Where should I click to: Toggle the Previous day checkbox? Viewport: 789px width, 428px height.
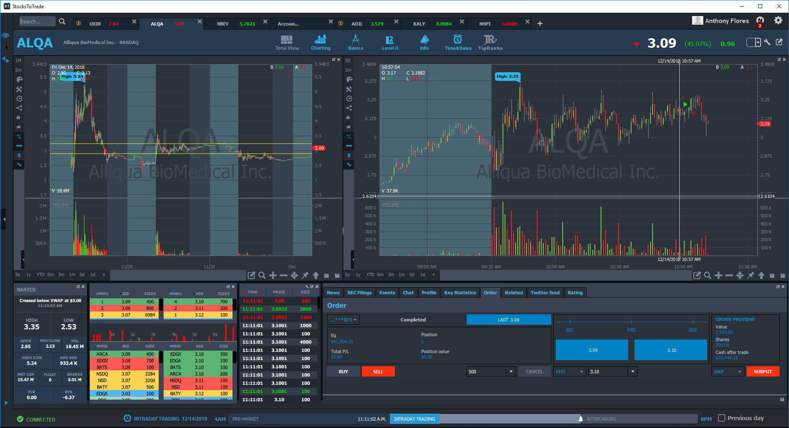721,418
